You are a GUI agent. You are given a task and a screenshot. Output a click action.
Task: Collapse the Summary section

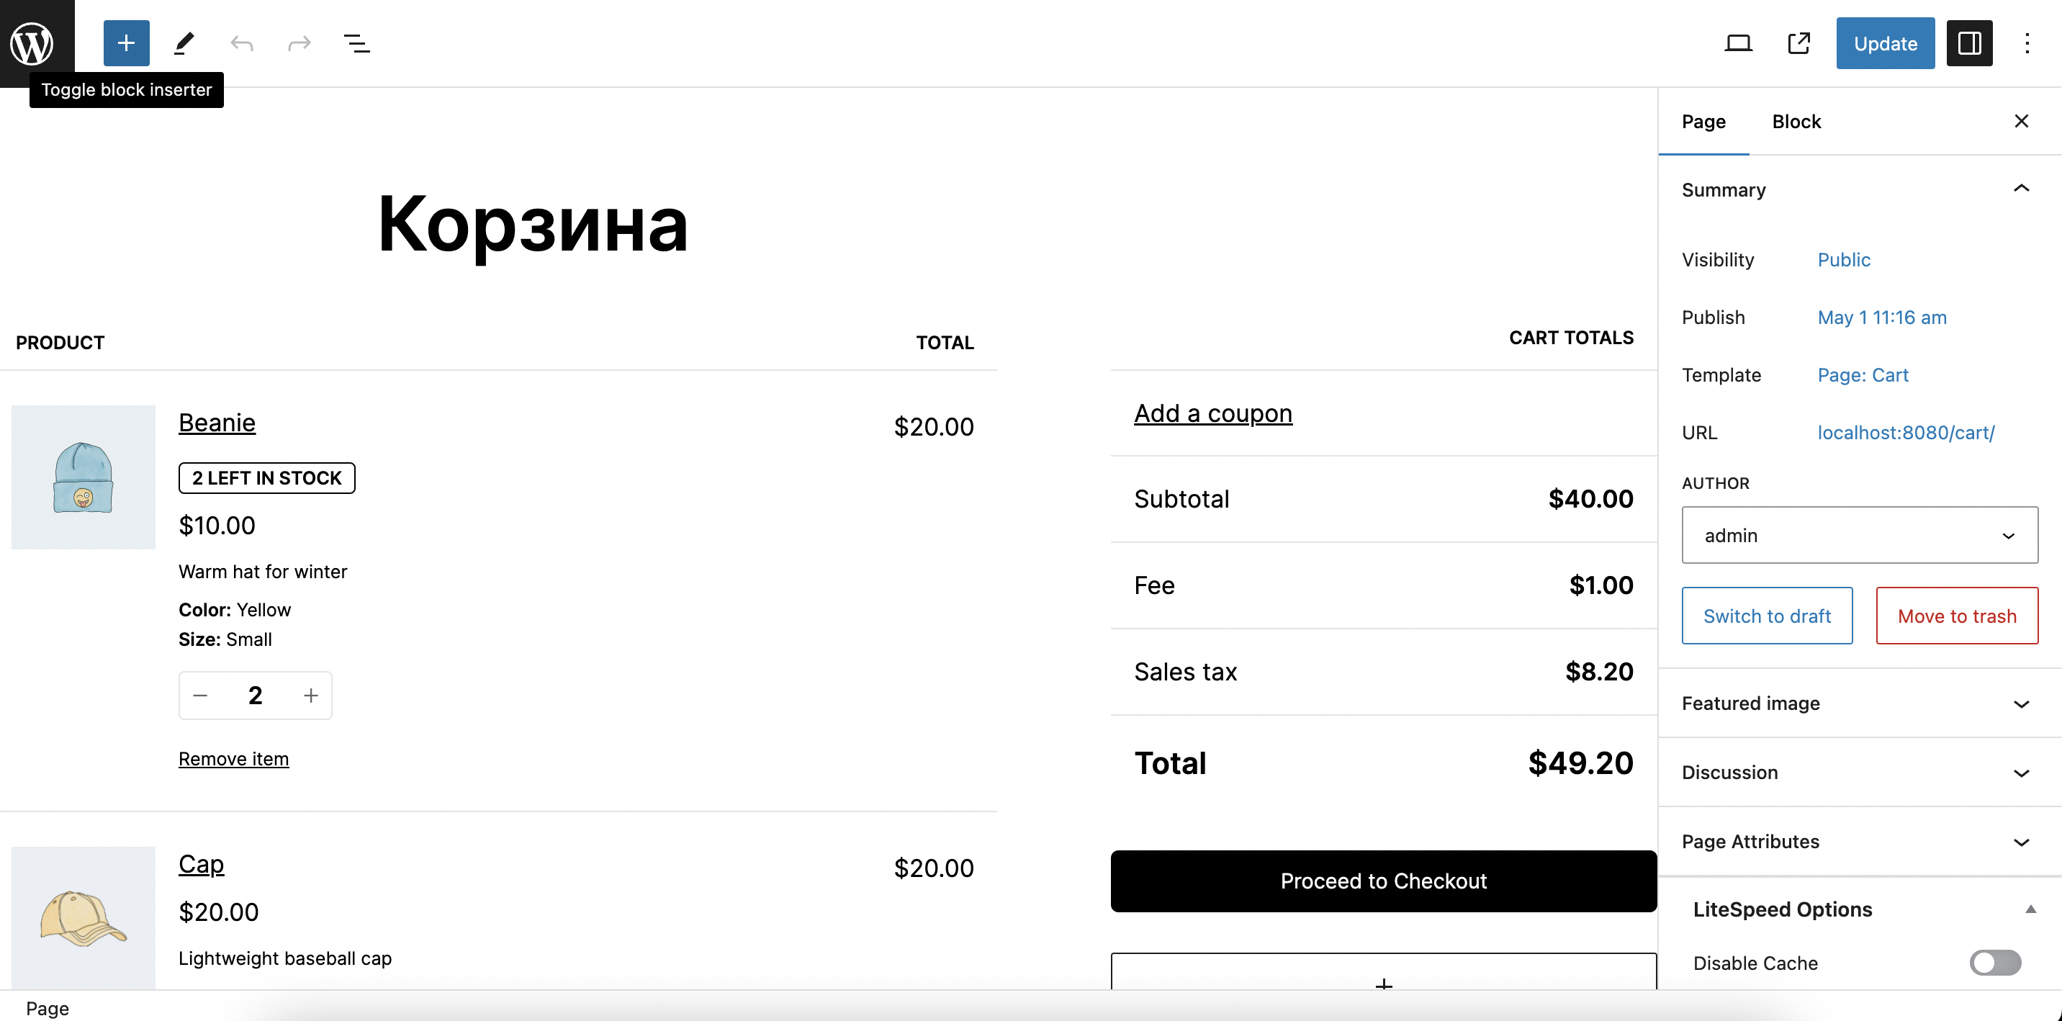pyautogui.click(x=2021, y=189)
